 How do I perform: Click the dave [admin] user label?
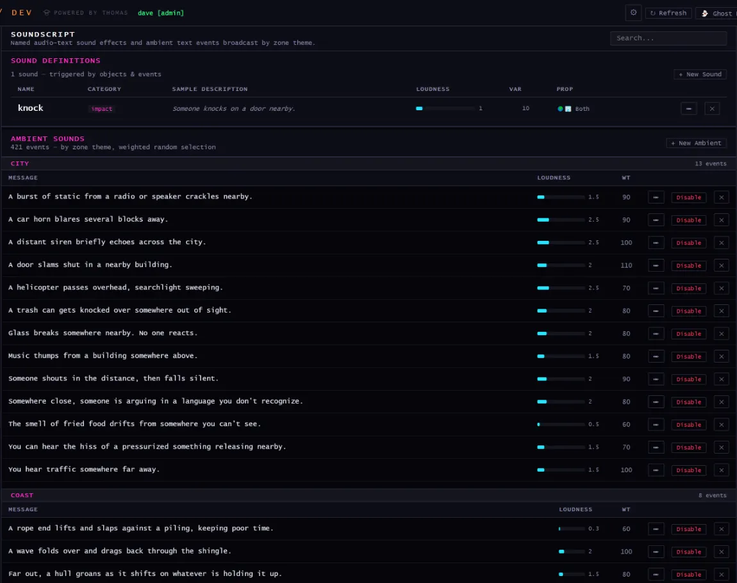[161, 13]
